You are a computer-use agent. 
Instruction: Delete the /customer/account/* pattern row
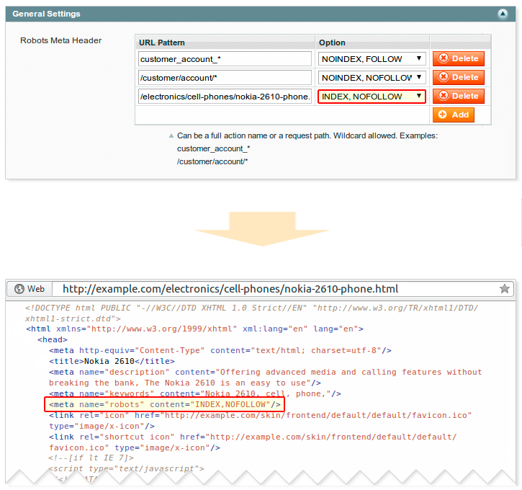tap(458, 77)
